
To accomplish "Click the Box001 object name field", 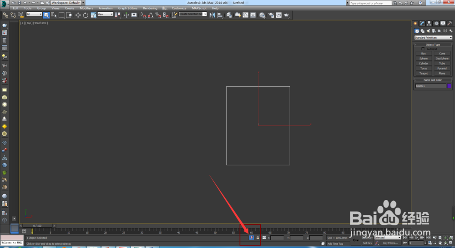I will 430,86.
